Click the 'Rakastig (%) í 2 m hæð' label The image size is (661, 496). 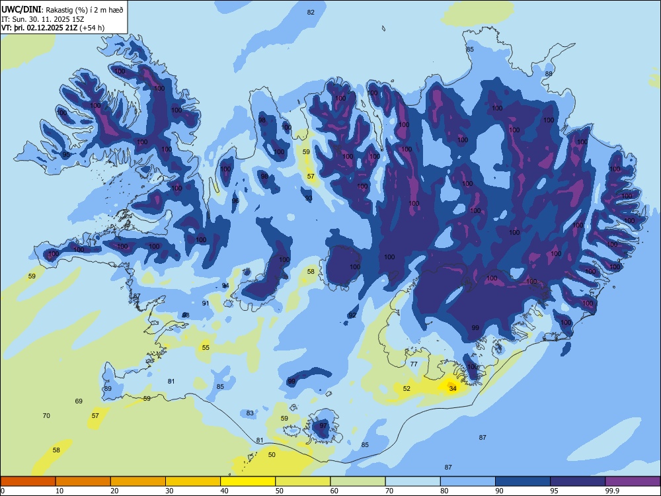[x=85, y=10]
